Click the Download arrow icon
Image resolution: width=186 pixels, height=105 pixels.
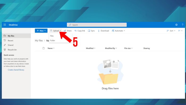point(99,31)
